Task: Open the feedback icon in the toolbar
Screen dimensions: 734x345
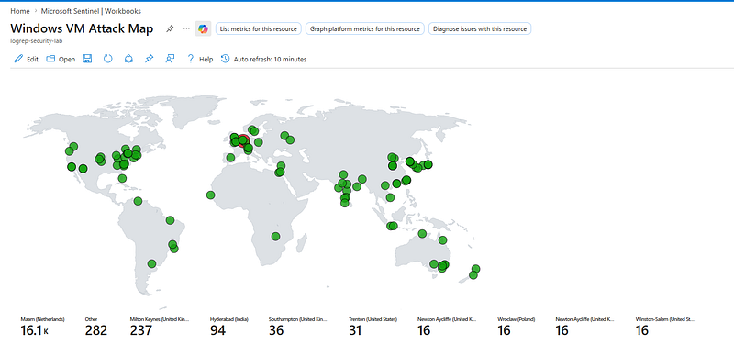Action: pyautogui.click(x=171, y=59)
